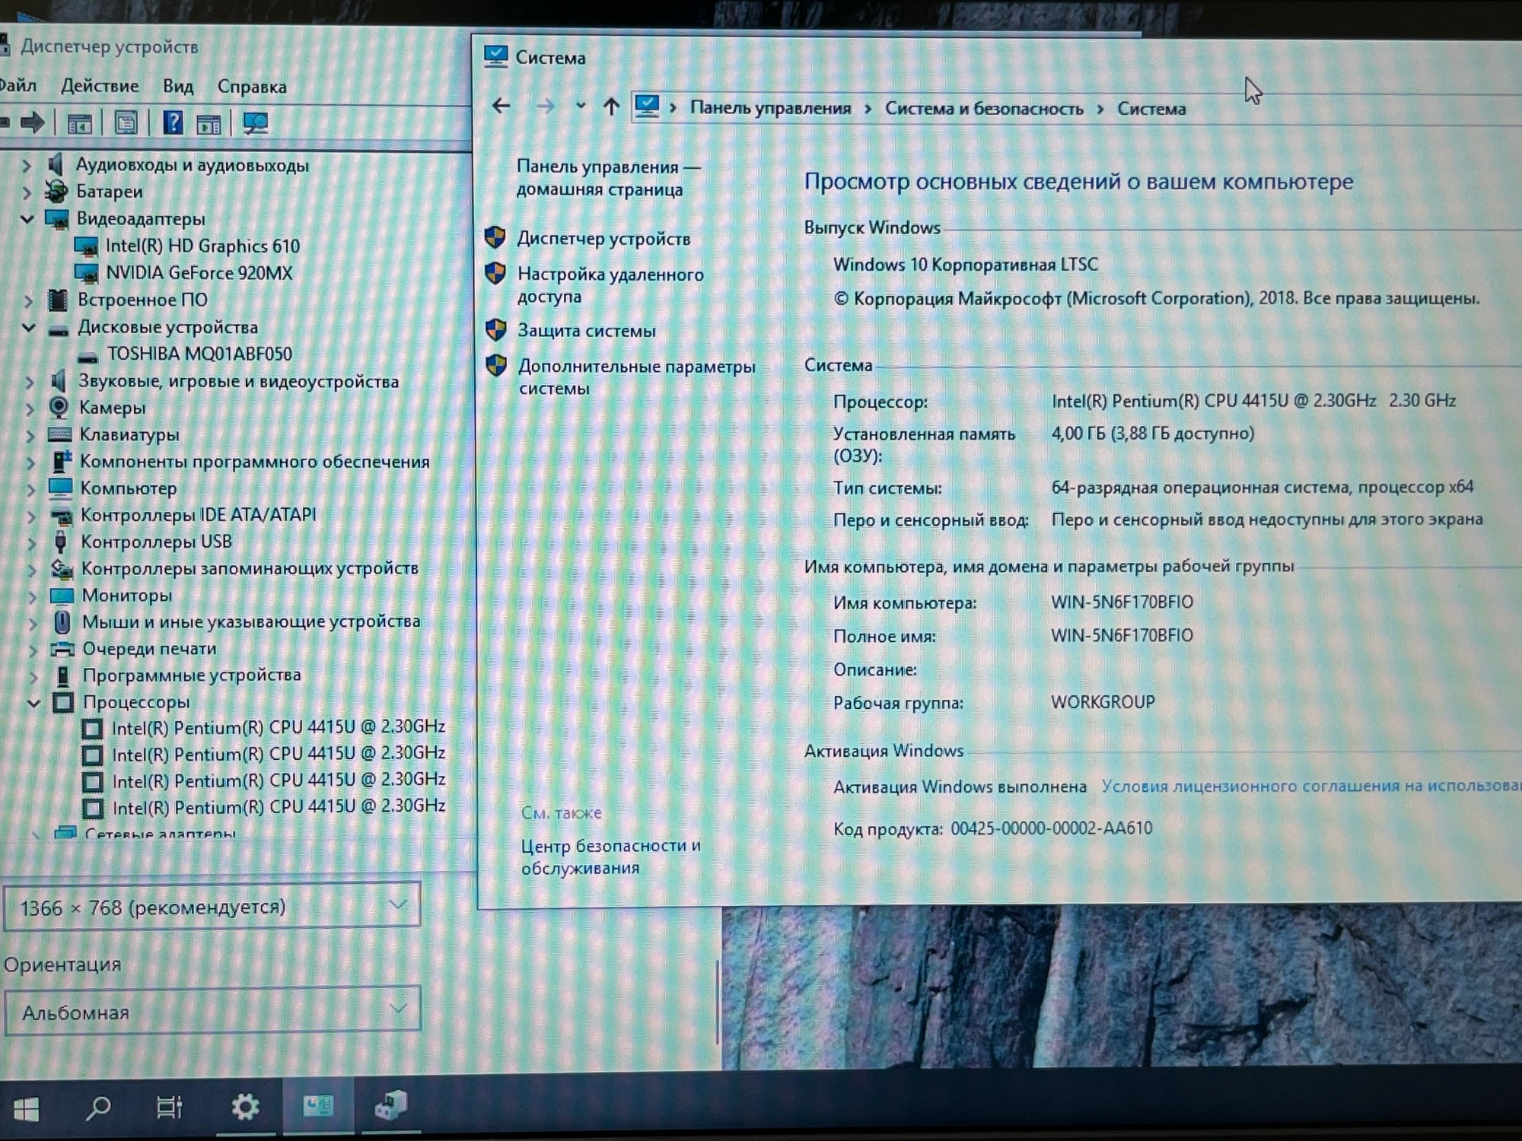This screenshot has width=1522, height=1141.
Task: Open Настройка удаленного доступа link
Action: pyautogui.click(x=610, y=285)
